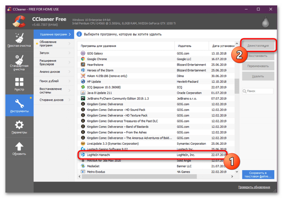Click the Восстановить button
The image size is (283, 198).
pos(258,56)
